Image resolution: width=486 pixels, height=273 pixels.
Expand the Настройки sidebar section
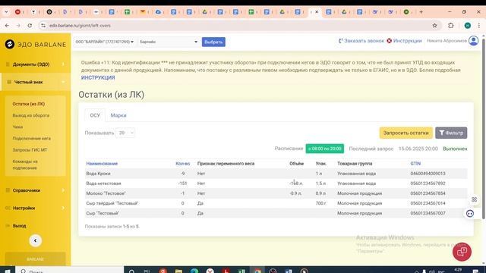(35, 208)
